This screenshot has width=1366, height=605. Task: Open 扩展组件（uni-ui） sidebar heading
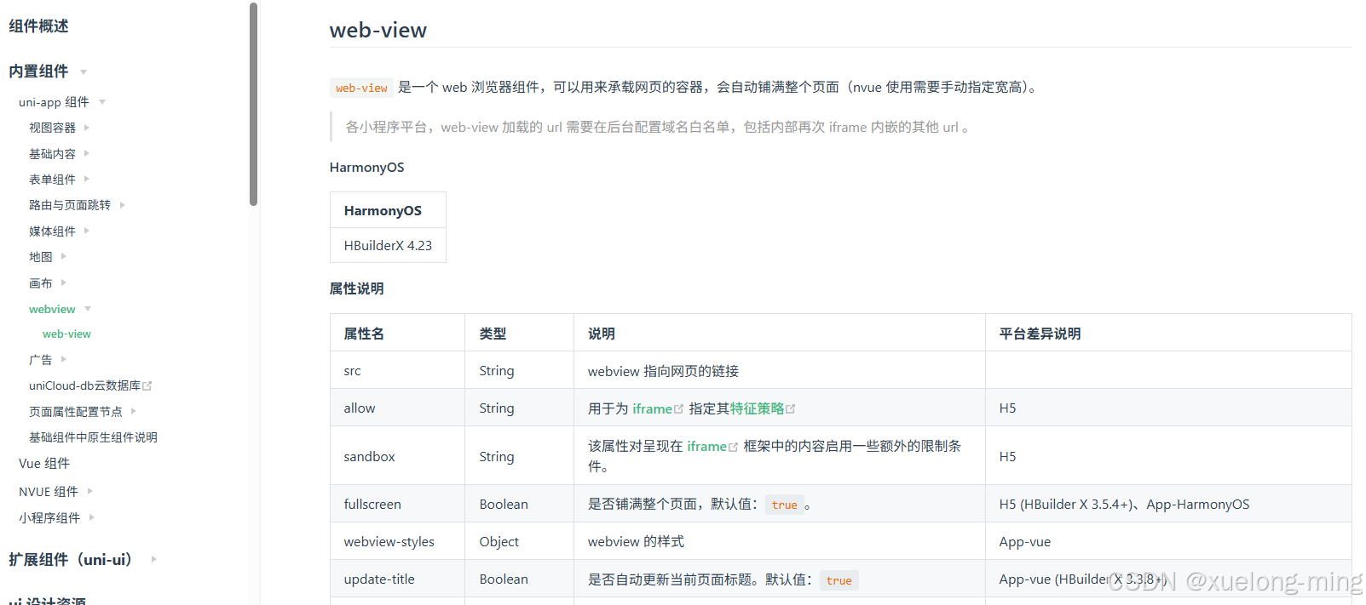[70, 560]
